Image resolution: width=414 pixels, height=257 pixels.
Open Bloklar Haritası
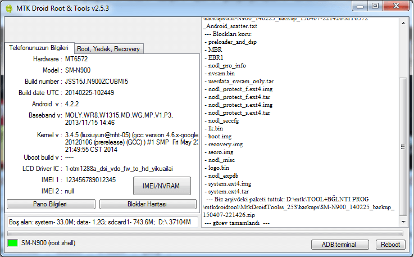coord(147,204)
